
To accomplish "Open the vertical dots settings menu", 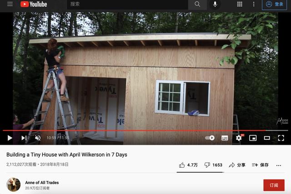I will click(x=254, y=4).
